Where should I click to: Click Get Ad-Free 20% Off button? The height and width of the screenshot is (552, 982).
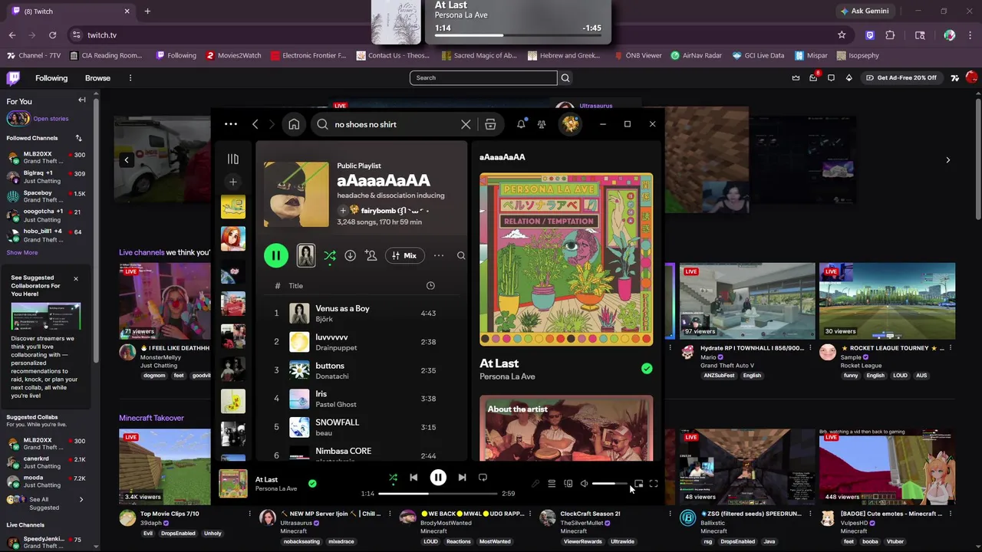tap(901, 77)
